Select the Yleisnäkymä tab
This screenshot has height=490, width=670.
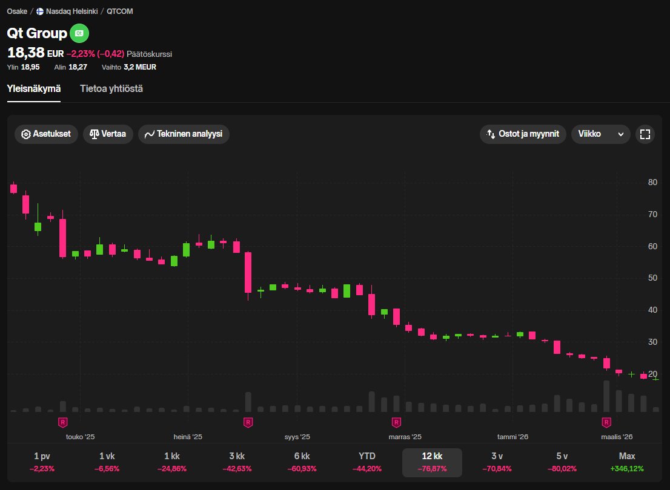34,89
